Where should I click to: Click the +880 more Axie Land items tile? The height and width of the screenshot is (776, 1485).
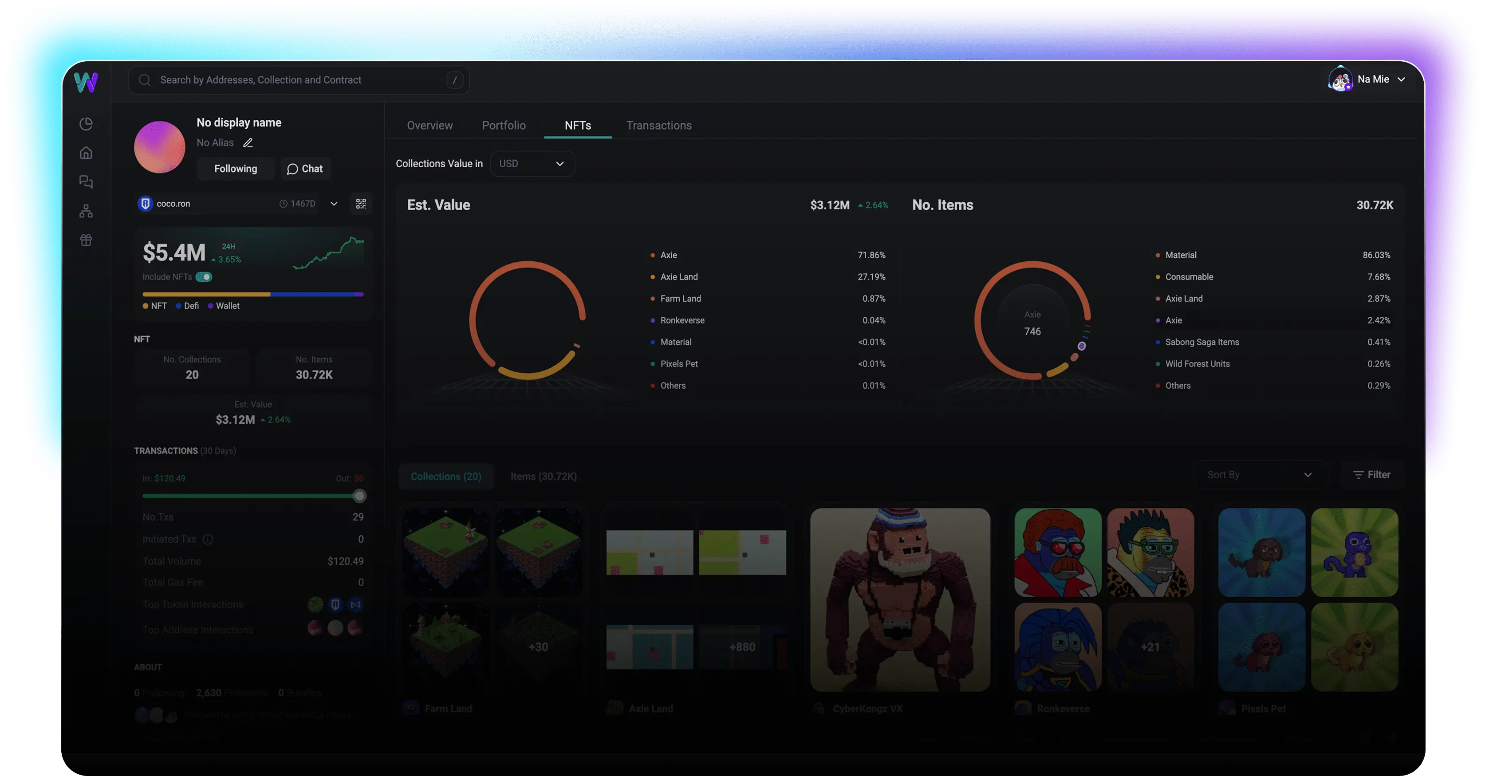[743, 647]
